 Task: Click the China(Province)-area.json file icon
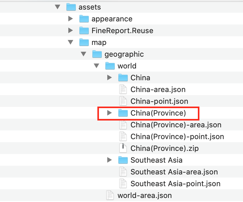click(123, 125)
